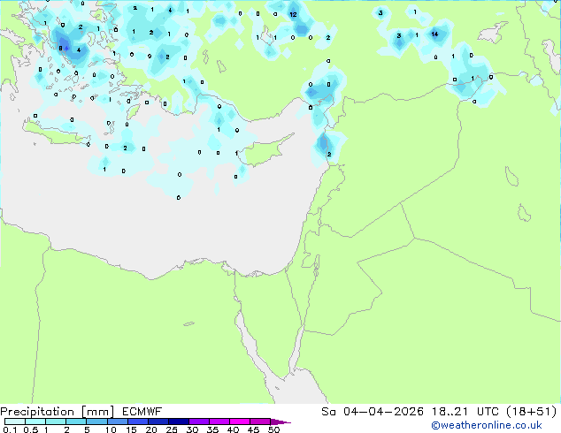
Task: Click the legend label "25"
Action: (x=172, y=429)
